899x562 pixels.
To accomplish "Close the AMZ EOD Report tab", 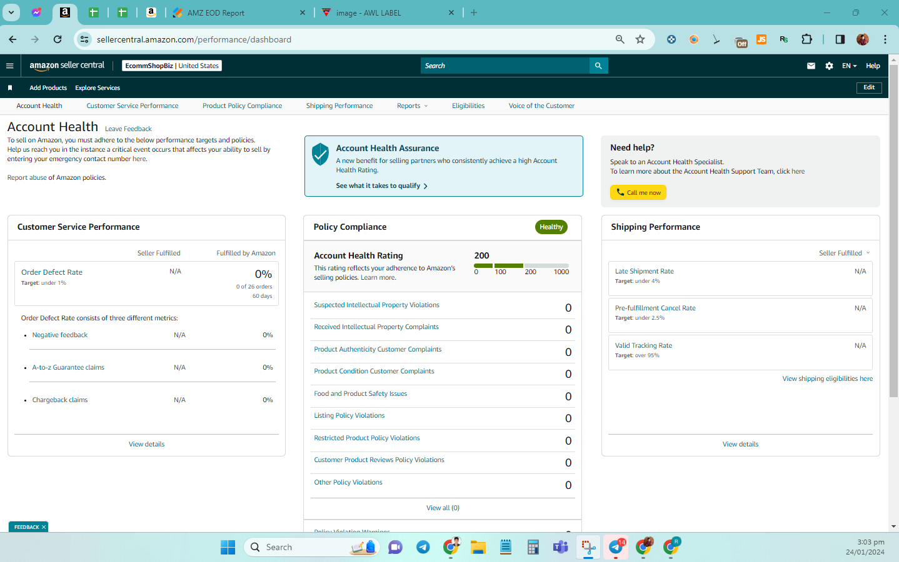I will coord(303,12).
